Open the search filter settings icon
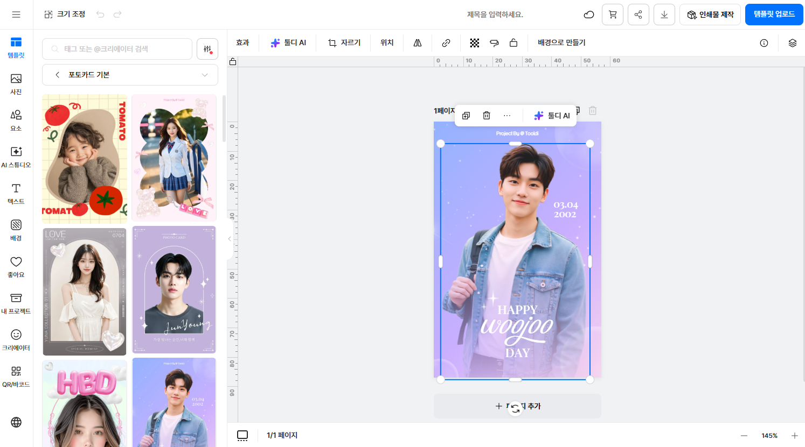Screen dimensions: 805x447 [x=207, y=49]
